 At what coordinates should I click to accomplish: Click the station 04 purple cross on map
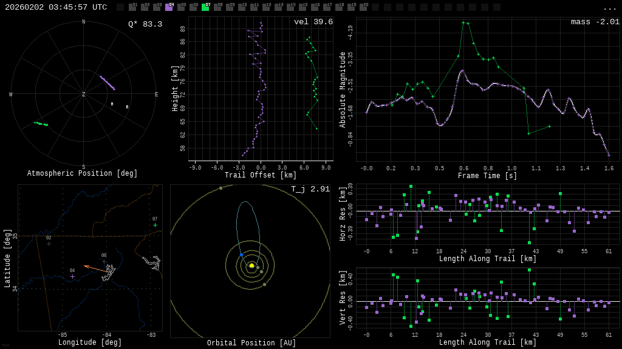72,276
